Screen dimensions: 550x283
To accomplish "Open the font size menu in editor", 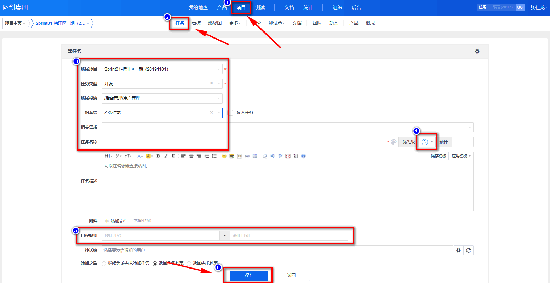I will (x=128, y=156).
